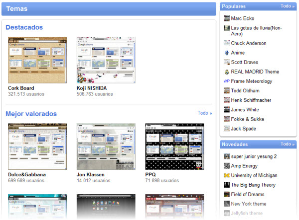Click the Anime theme icon

227,53
